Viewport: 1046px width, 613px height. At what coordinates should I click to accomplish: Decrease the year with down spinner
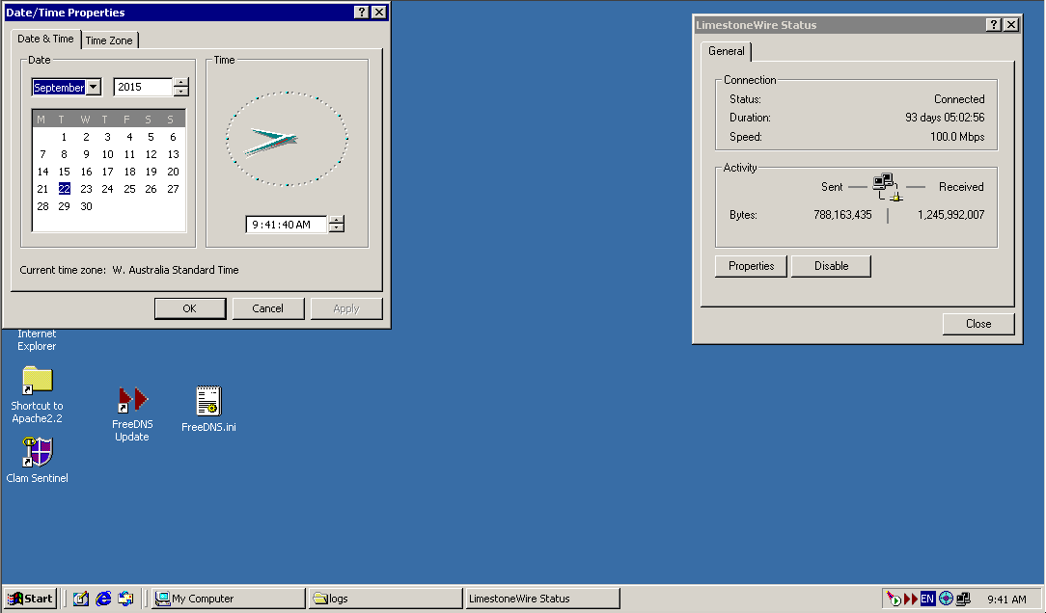click(180, 92)
